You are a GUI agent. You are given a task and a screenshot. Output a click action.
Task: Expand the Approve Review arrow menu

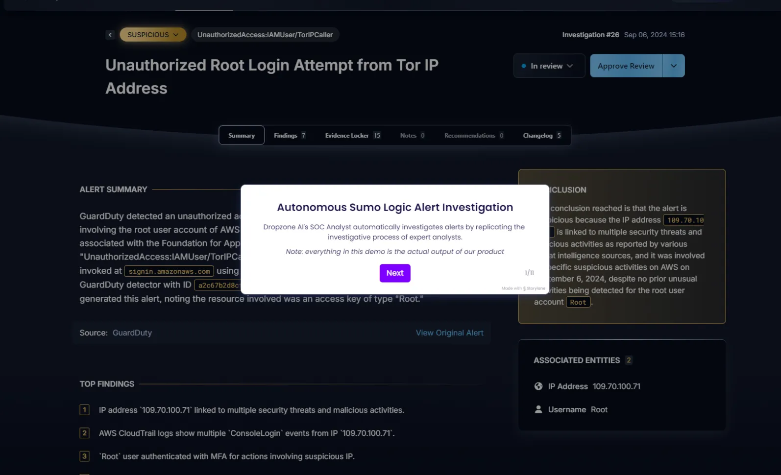click(x=674, y=66)
